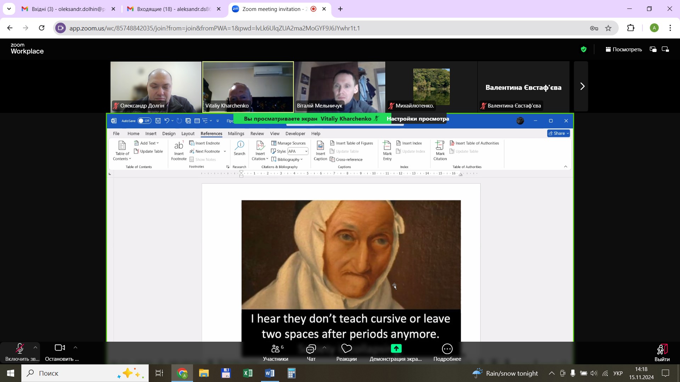The width and height of the screenshot is (680, 382).
Task: Bookmark this page with the star icon
Action: point(608,28)
